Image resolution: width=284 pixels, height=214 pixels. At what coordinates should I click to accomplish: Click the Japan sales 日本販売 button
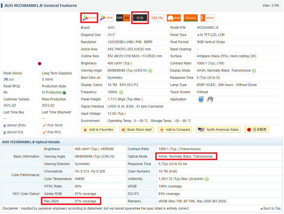pos(257,130)
